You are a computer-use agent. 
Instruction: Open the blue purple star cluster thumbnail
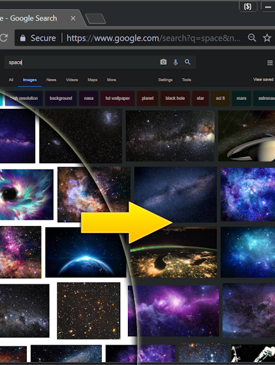point(247,195)
